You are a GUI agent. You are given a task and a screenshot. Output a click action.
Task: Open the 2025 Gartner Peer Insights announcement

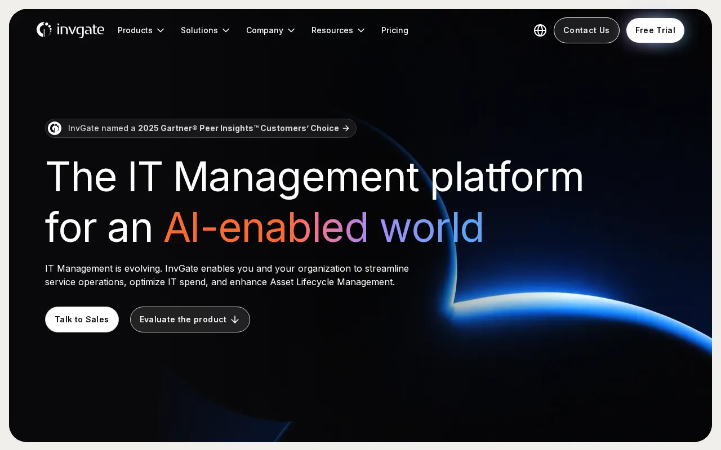201,128
